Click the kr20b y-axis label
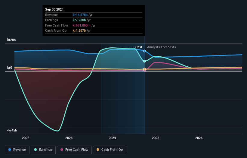 11,40
